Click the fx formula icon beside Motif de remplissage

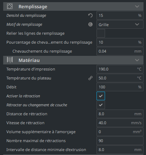click(x=90, y=24)
